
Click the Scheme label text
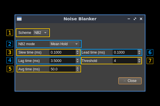pos(25,33)
